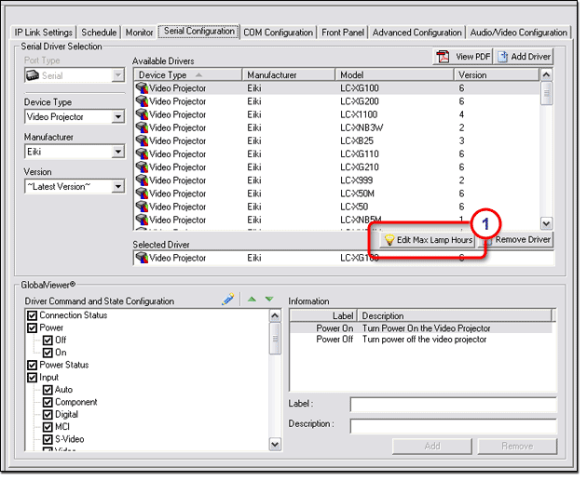Image resolution: width=587 pixels, height=481 pixels.
Task: Uncheck the MCI input checkbox
Action: 48,427
